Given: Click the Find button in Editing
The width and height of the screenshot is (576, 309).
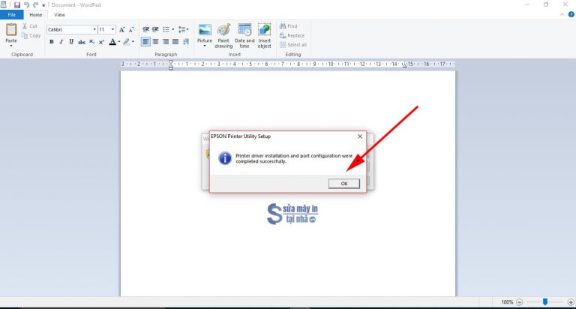Looking at the screenshot, I should pyautogui.click(x=289, y=26).
